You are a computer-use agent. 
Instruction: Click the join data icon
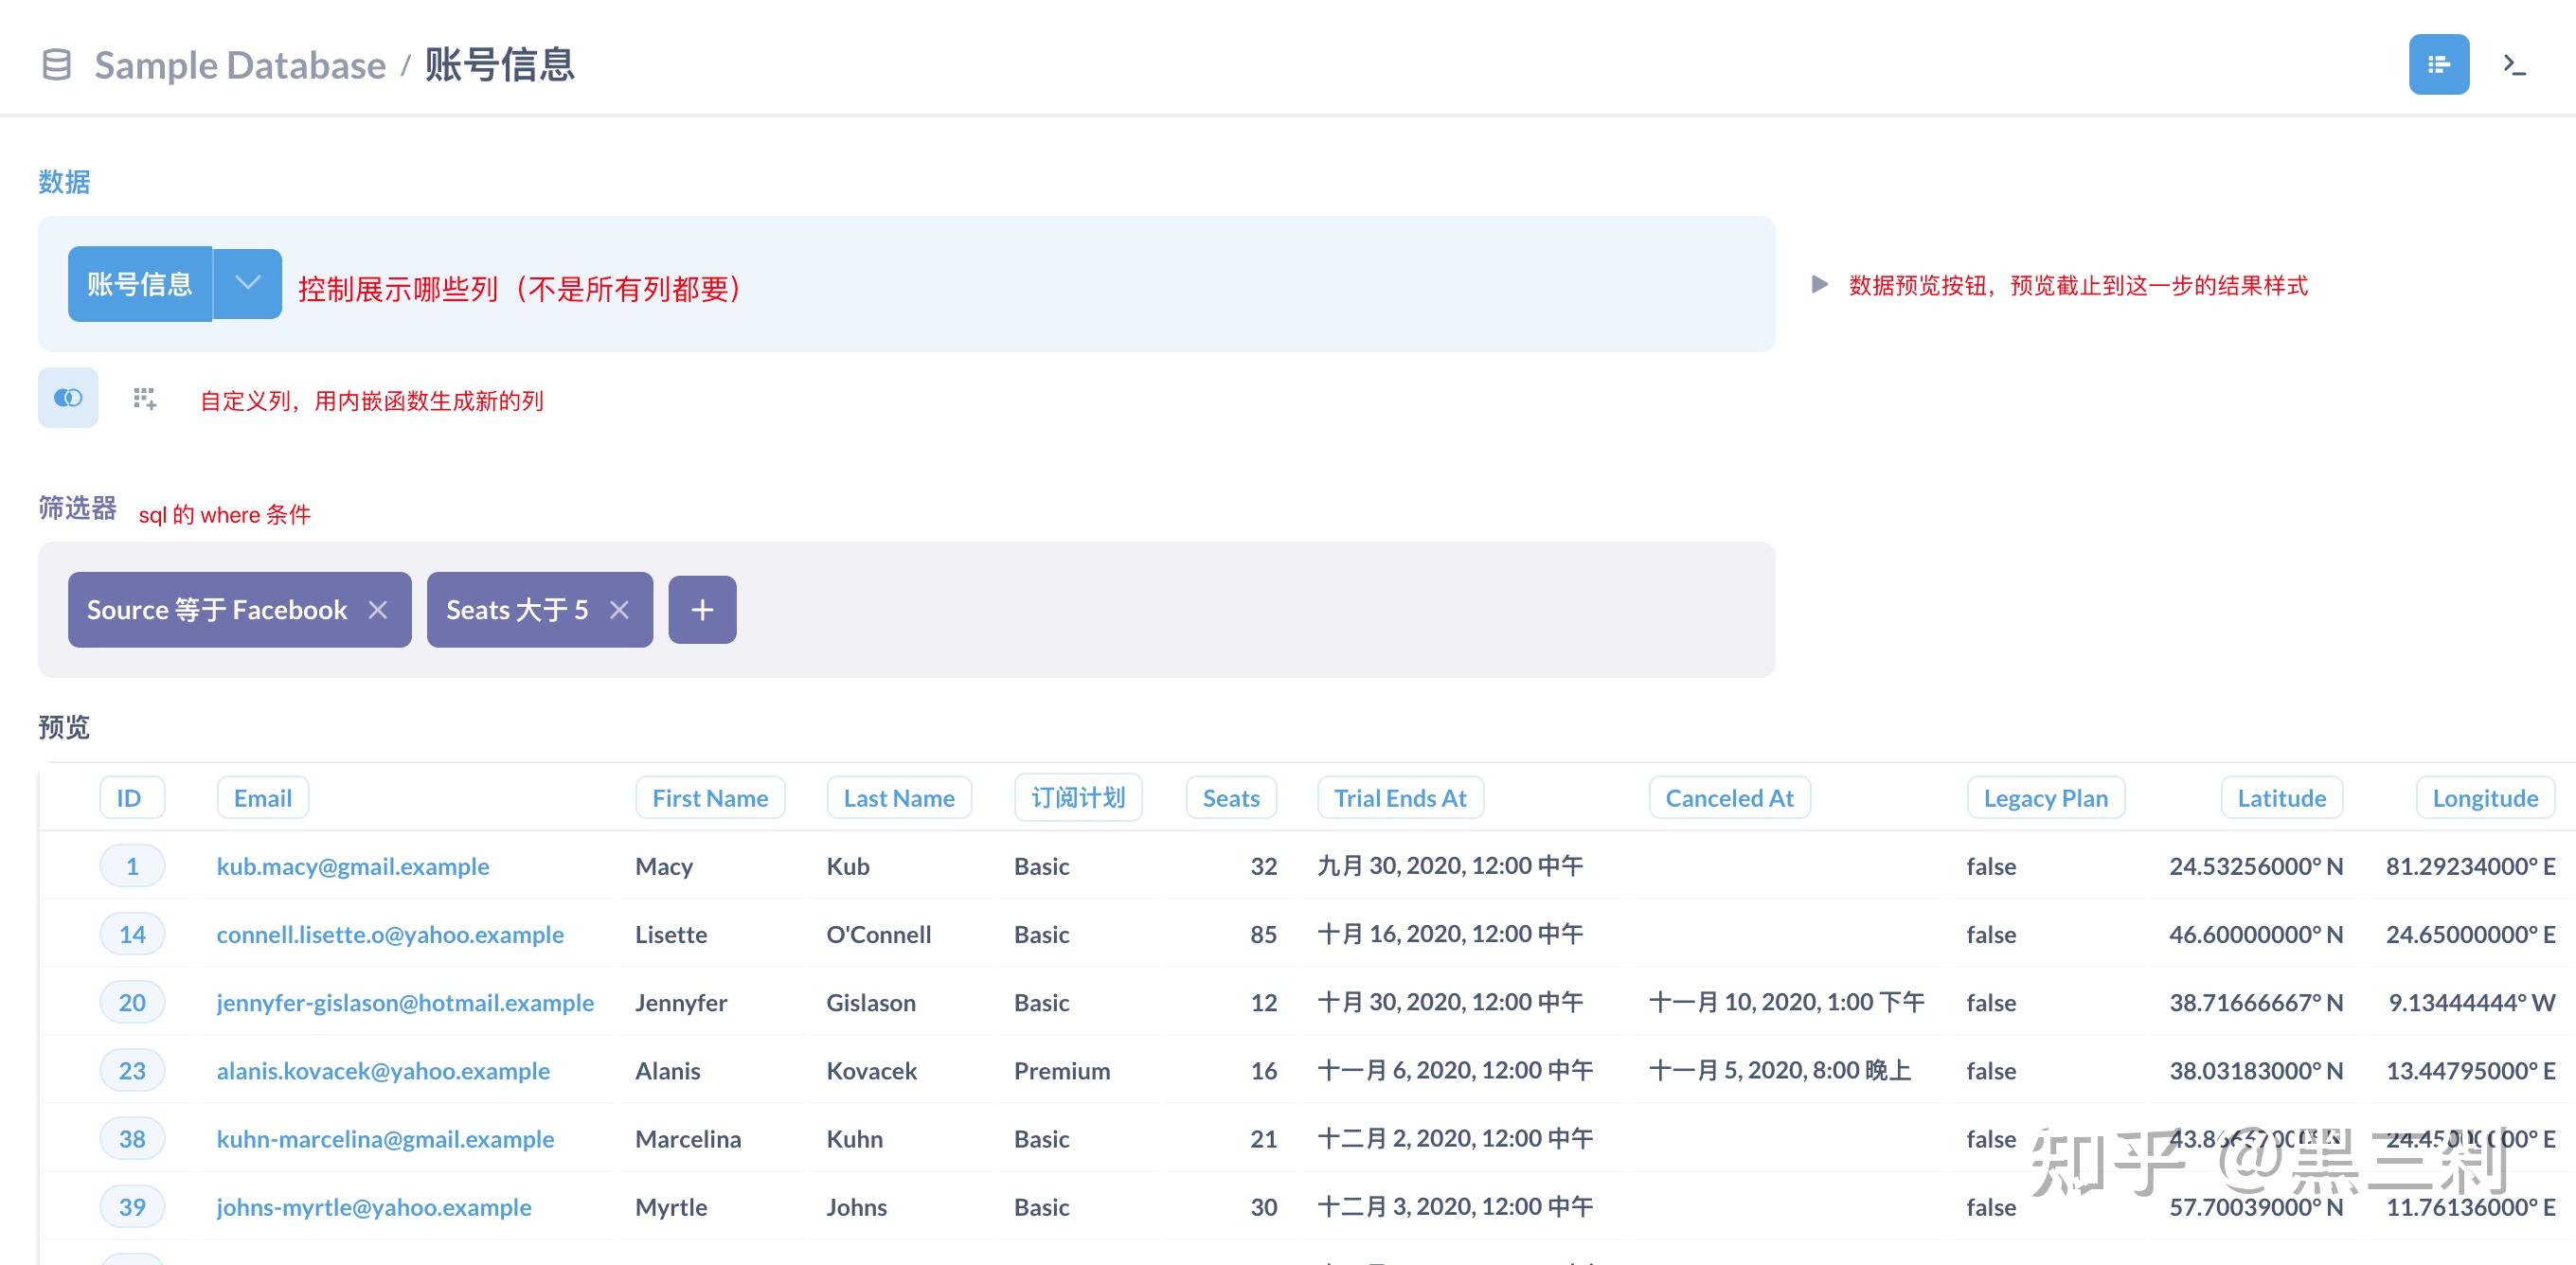tap(68, 398)
